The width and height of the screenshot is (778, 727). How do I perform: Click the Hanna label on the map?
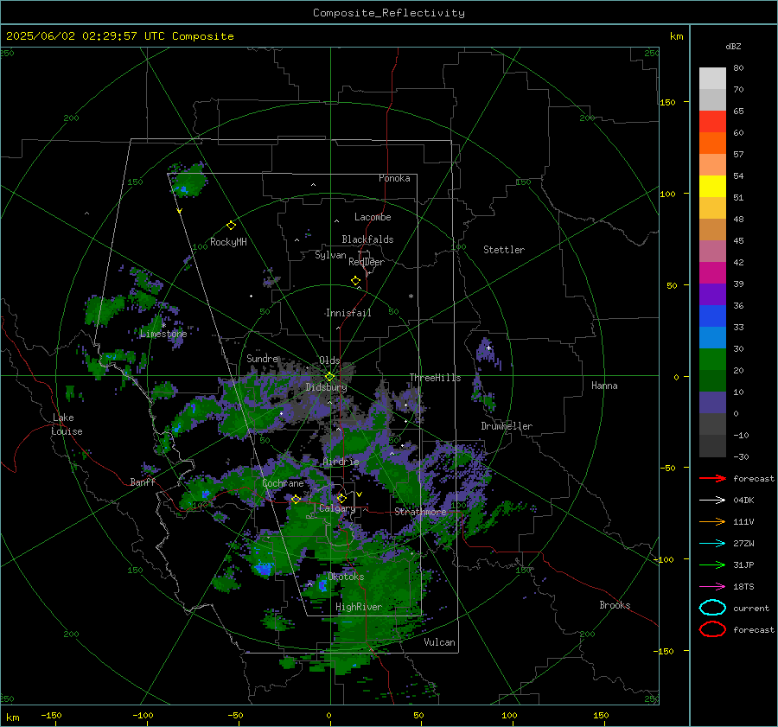(x=604, y=386)
